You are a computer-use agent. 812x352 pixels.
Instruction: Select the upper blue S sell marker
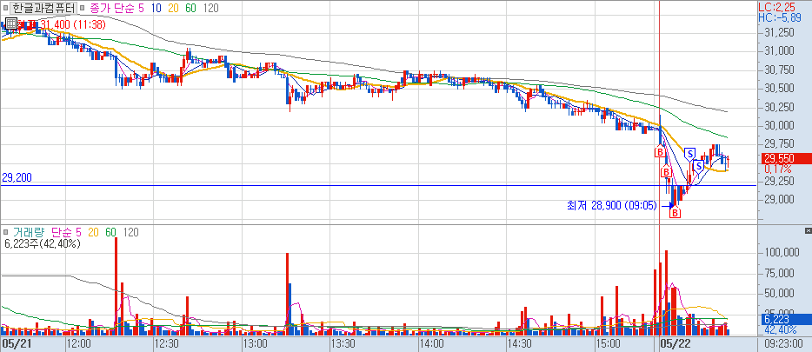(x=689, y=153)
